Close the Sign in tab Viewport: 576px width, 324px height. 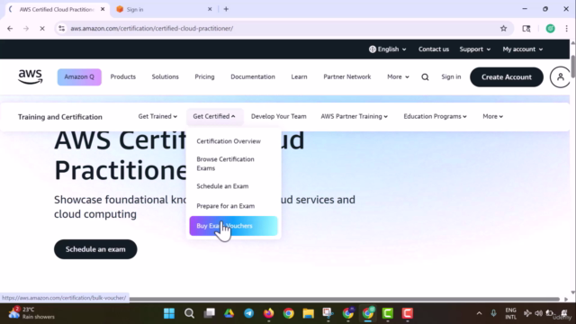[x=210, y=9]
